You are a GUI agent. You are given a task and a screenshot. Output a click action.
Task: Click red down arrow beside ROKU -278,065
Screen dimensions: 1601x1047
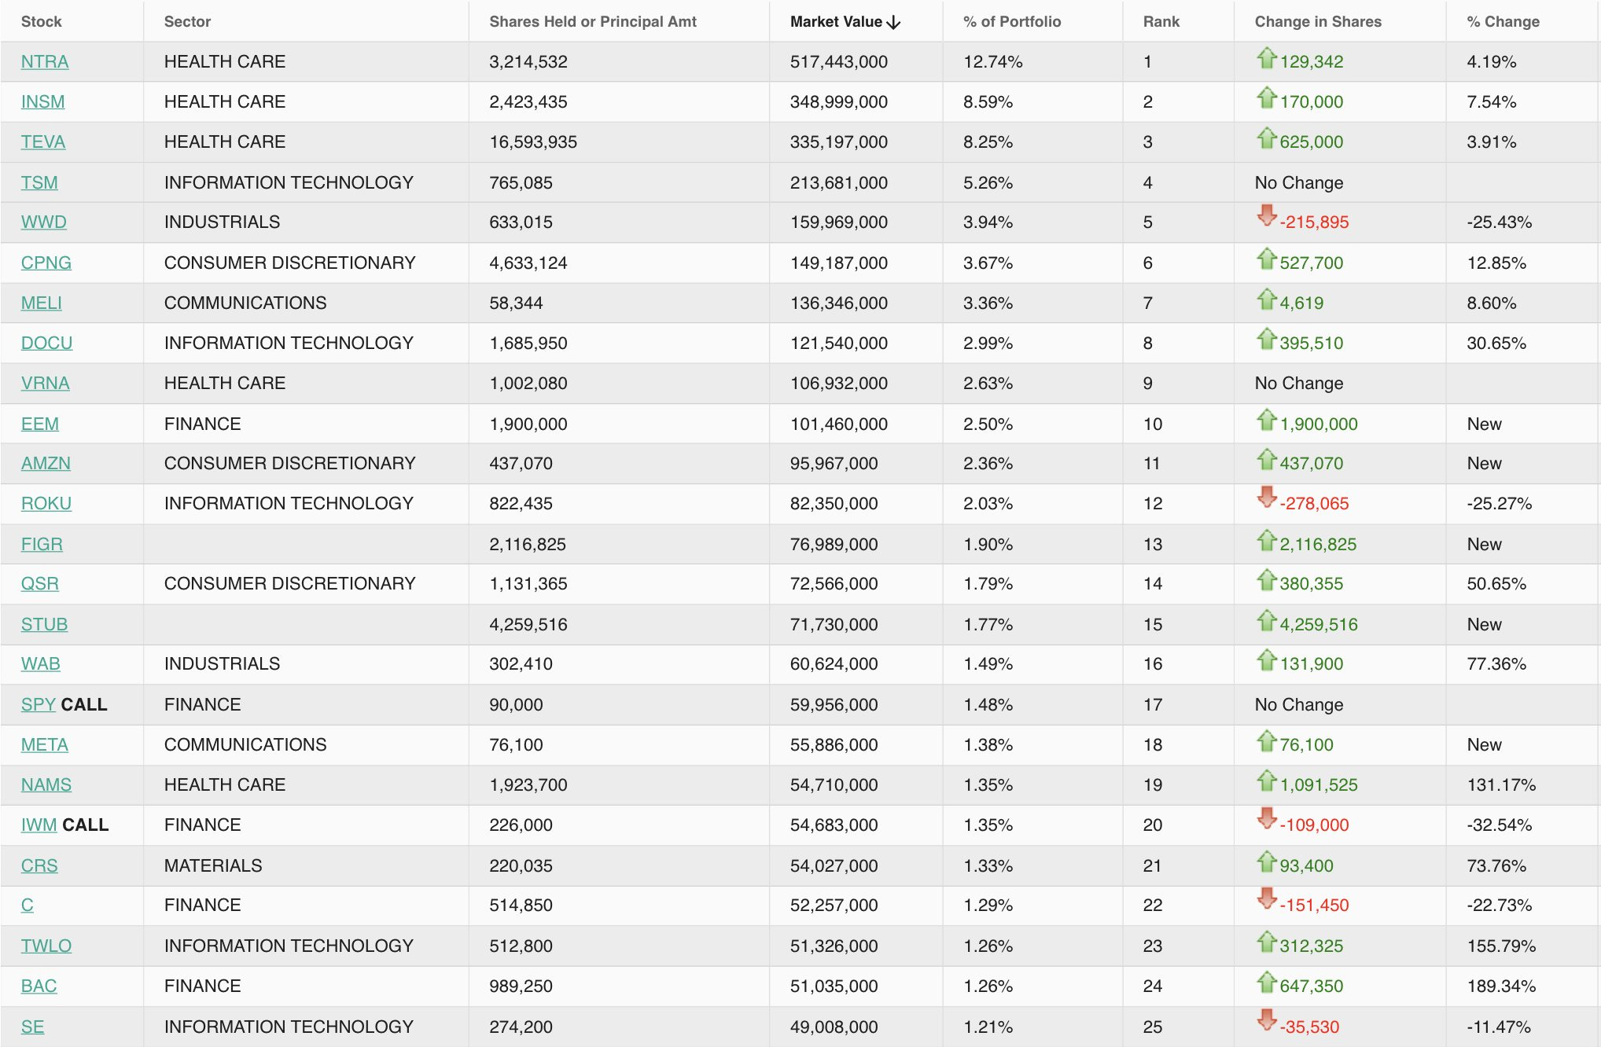click(1266, 497)
